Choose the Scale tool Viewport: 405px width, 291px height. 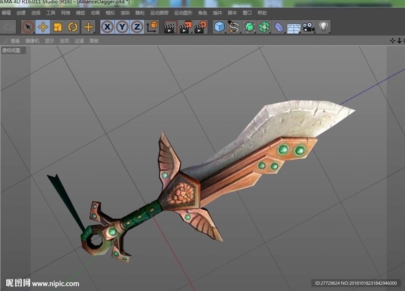coord(58,27)
